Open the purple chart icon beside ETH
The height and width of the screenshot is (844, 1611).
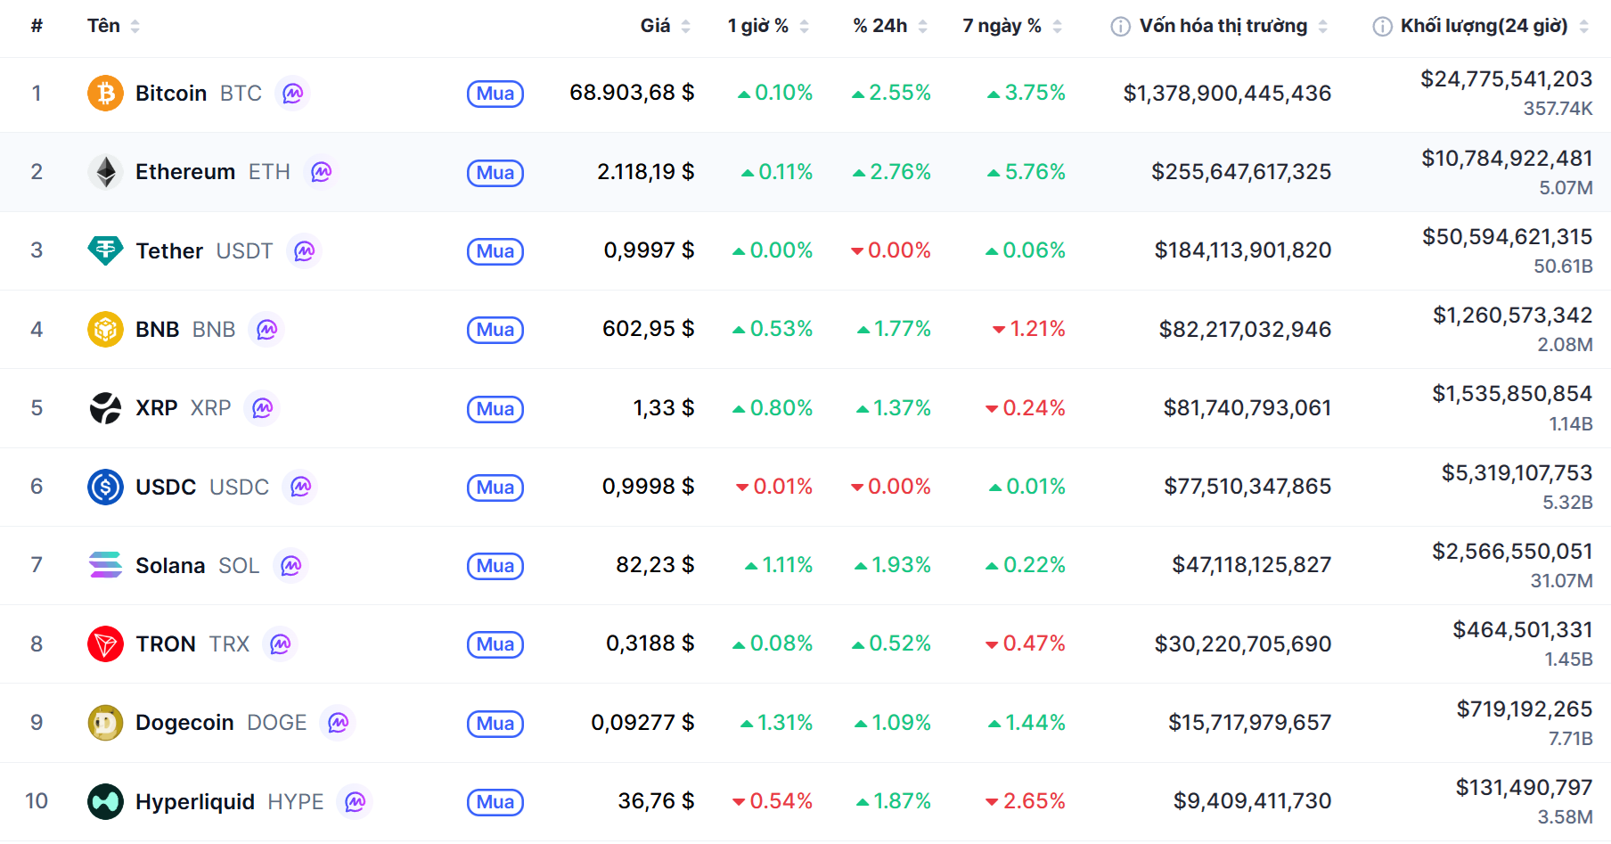[x=322, y=172]
